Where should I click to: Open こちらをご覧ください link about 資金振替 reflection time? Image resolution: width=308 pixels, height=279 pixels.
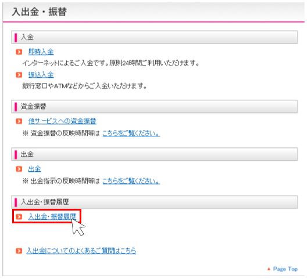131,133
